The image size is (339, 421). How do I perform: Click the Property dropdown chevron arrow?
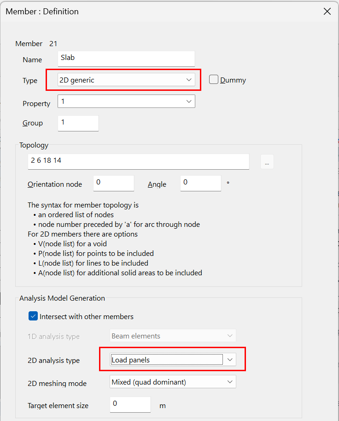(x=188, y=101)
